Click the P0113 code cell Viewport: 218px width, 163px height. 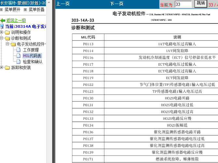coord(88,44)
